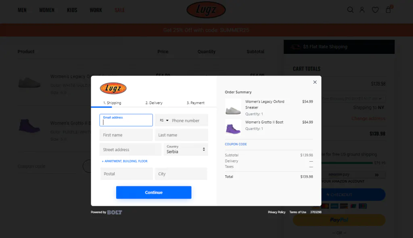Screen dimensions: 413x238
Task: Open the RS phone country code dropdown
Action: [163, 120]
